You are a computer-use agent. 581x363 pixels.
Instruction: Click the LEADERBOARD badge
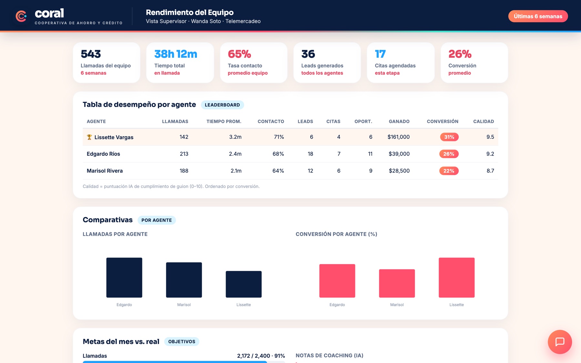point(222,105)
